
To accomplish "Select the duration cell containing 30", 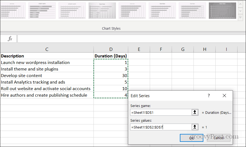I will click(111, 76).
